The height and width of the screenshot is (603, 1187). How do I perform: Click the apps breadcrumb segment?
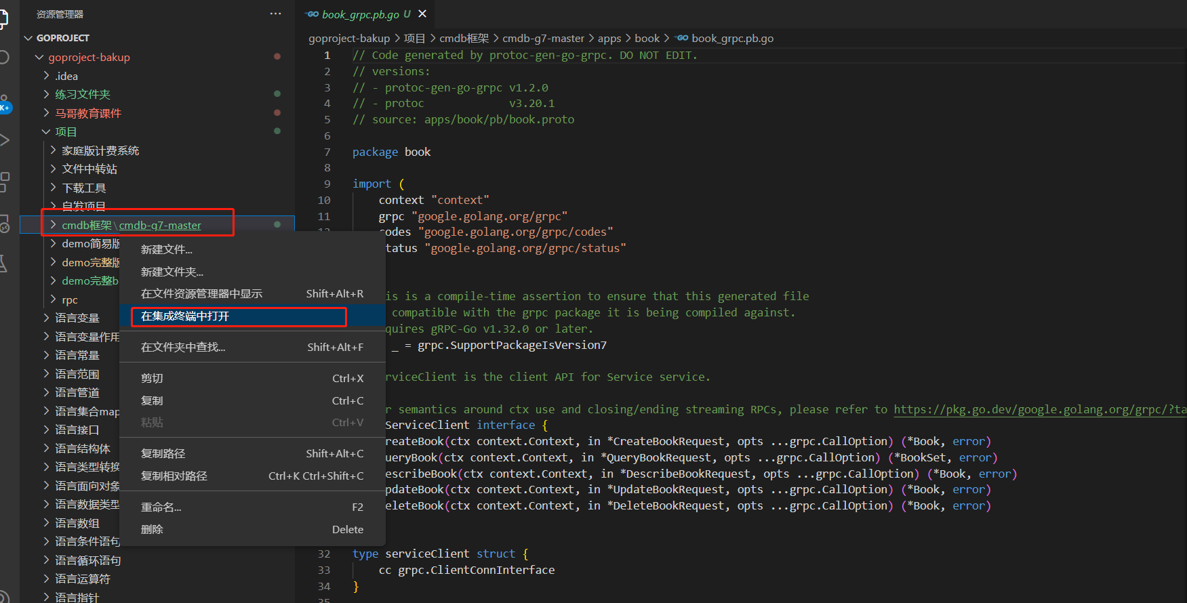609,39
